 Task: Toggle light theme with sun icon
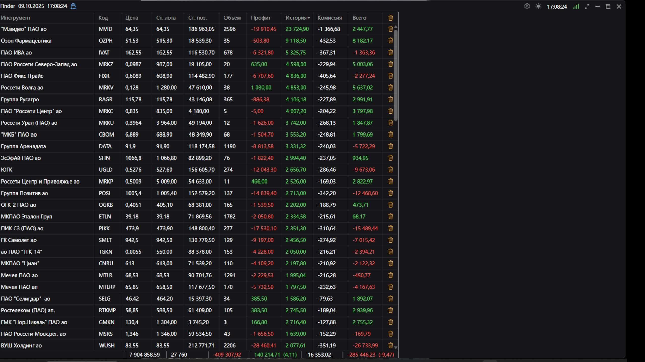[x=538, y=6]
